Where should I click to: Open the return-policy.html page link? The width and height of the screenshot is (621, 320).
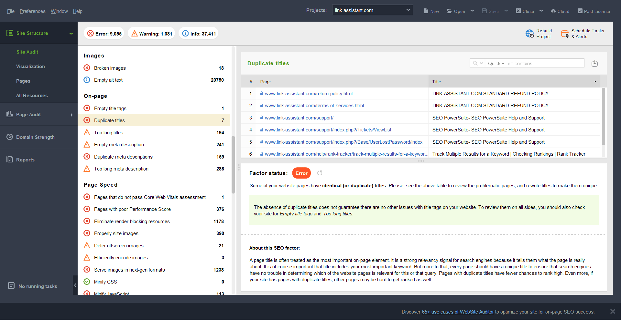click(x=309, y=94)
